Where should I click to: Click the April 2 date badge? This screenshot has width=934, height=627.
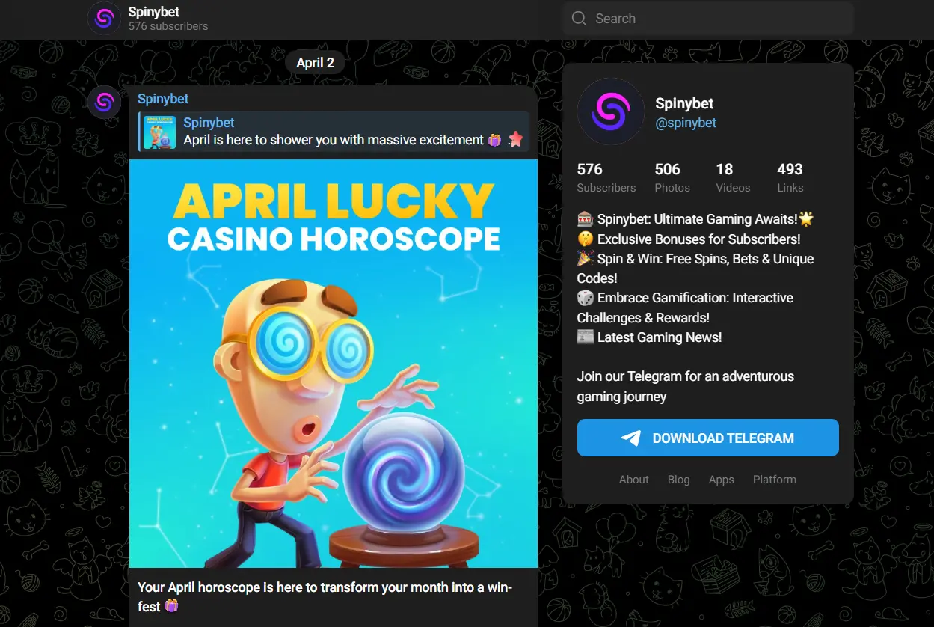click(x=315, y=63)
